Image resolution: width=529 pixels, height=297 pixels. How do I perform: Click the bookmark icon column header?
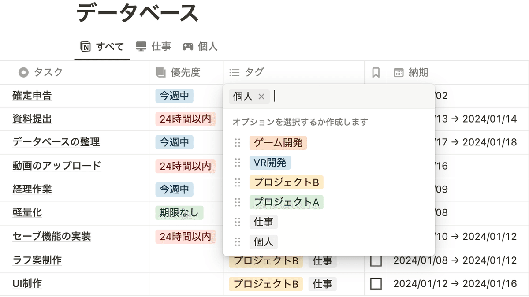click(x=375, y=72)
